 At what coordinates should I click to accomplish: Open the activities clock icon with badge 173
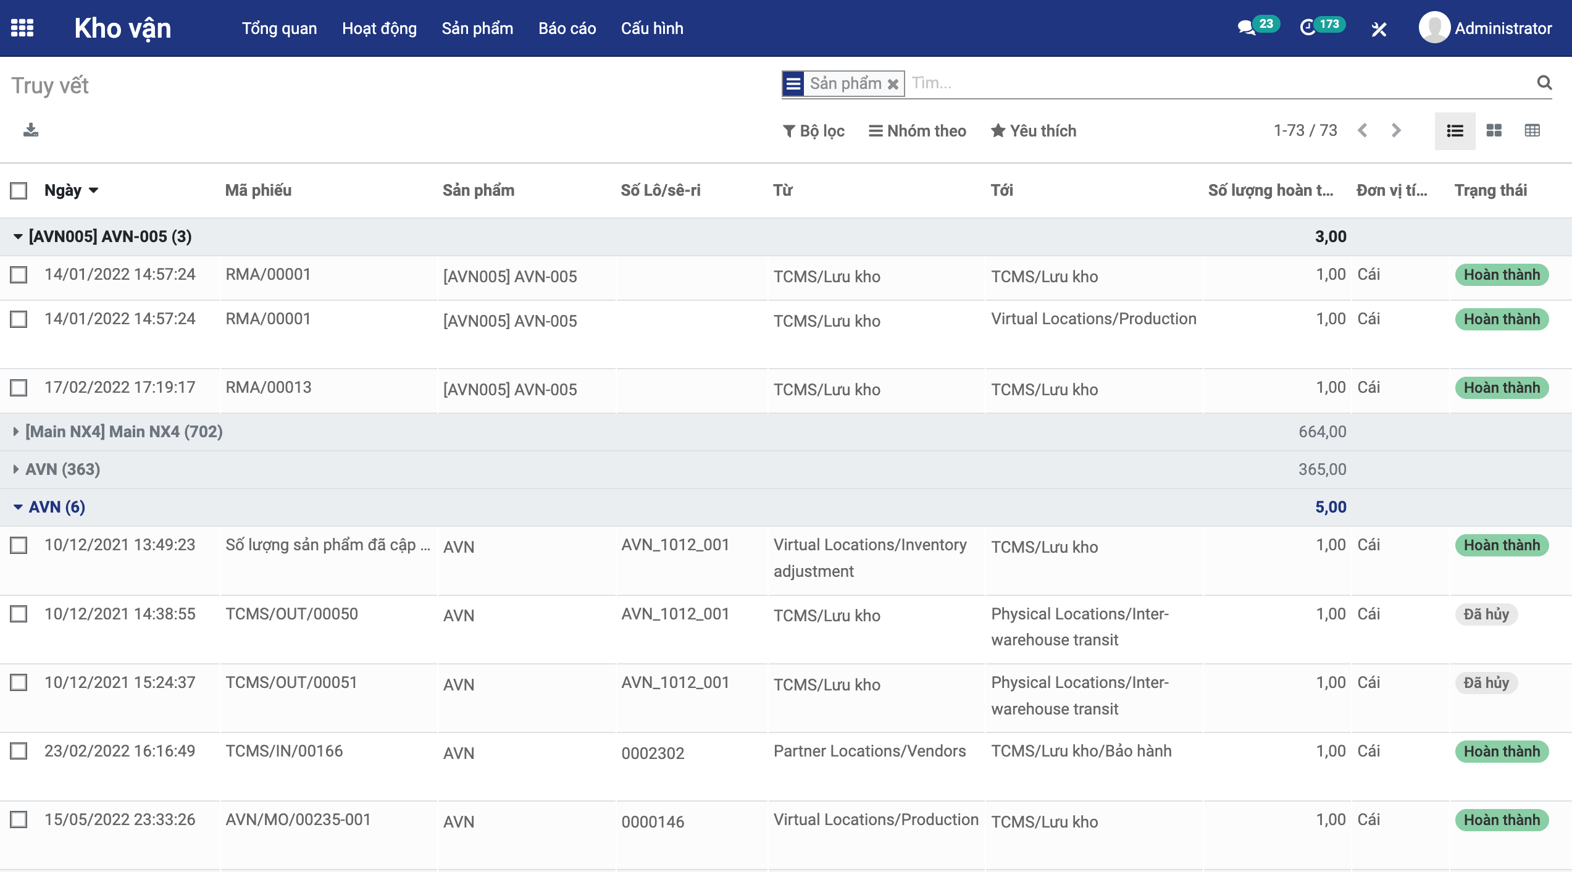1322,27
